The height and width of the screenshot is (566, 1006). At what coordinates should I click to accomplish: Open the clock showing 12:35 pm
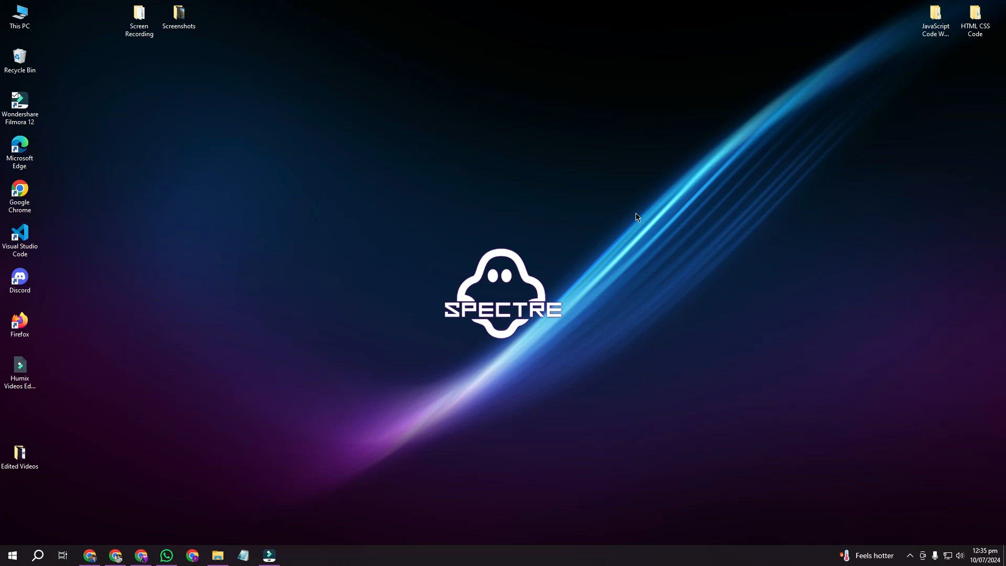(x=985, y=556)
